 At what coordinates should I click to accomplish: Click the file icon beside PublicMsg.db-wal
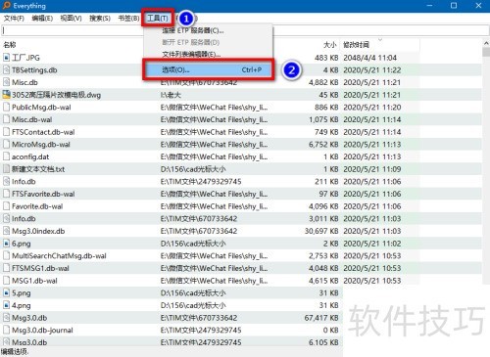pyautogui.click(x=6, y=108)
